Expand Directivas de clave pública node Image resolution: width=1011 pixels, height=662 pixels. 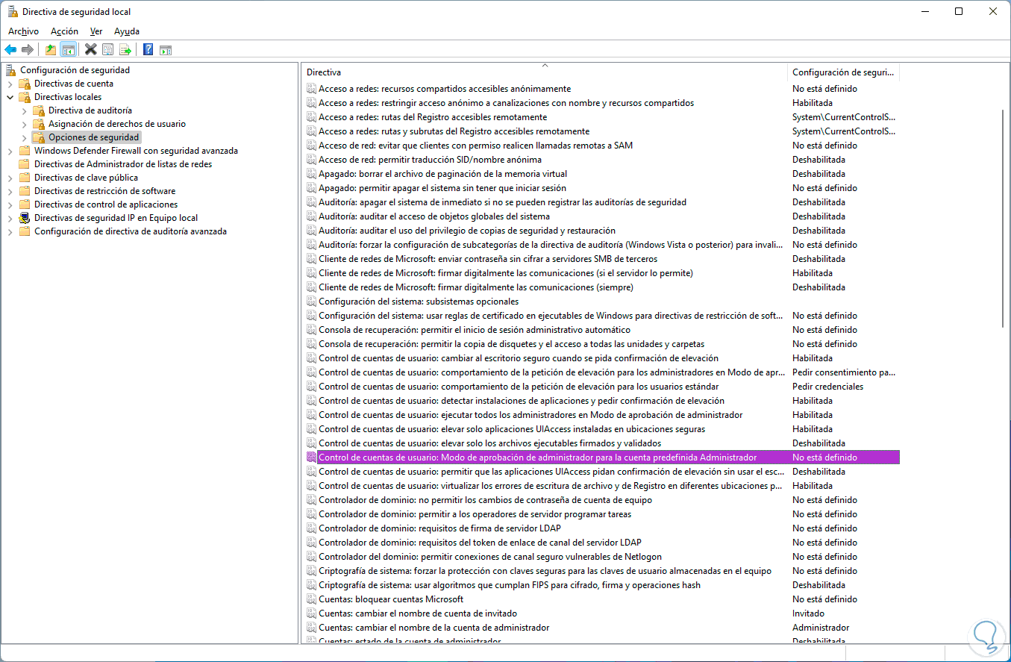tap(10, 178)
